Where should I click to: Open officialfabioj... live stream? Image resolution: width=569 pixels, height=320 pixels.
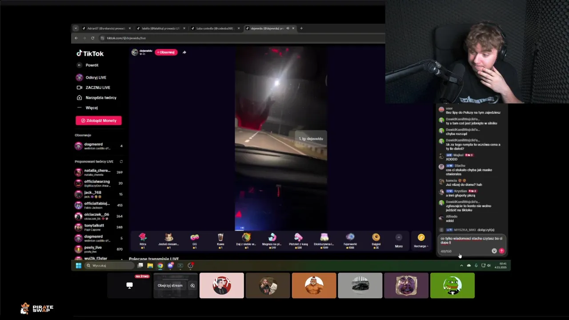99,205
